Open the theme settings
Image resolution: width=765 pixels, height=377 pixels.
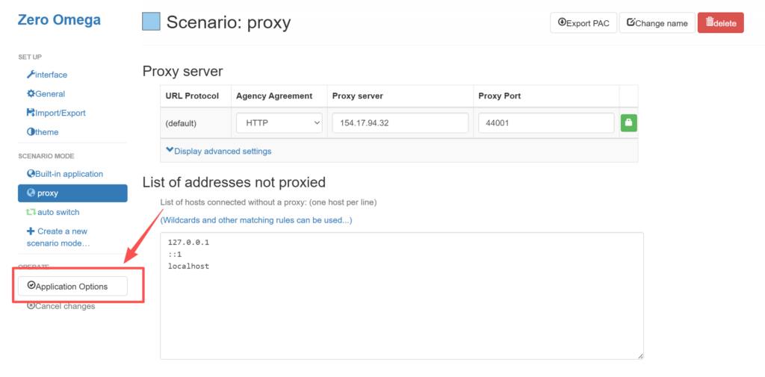click(43, 132)
